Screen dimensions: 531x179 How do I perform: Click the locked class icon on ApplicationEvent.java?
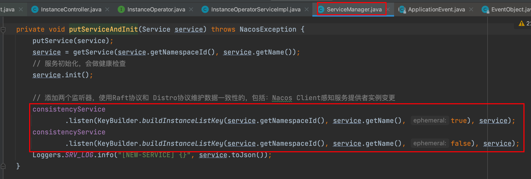pyautogui.click(x=402, y=10)
